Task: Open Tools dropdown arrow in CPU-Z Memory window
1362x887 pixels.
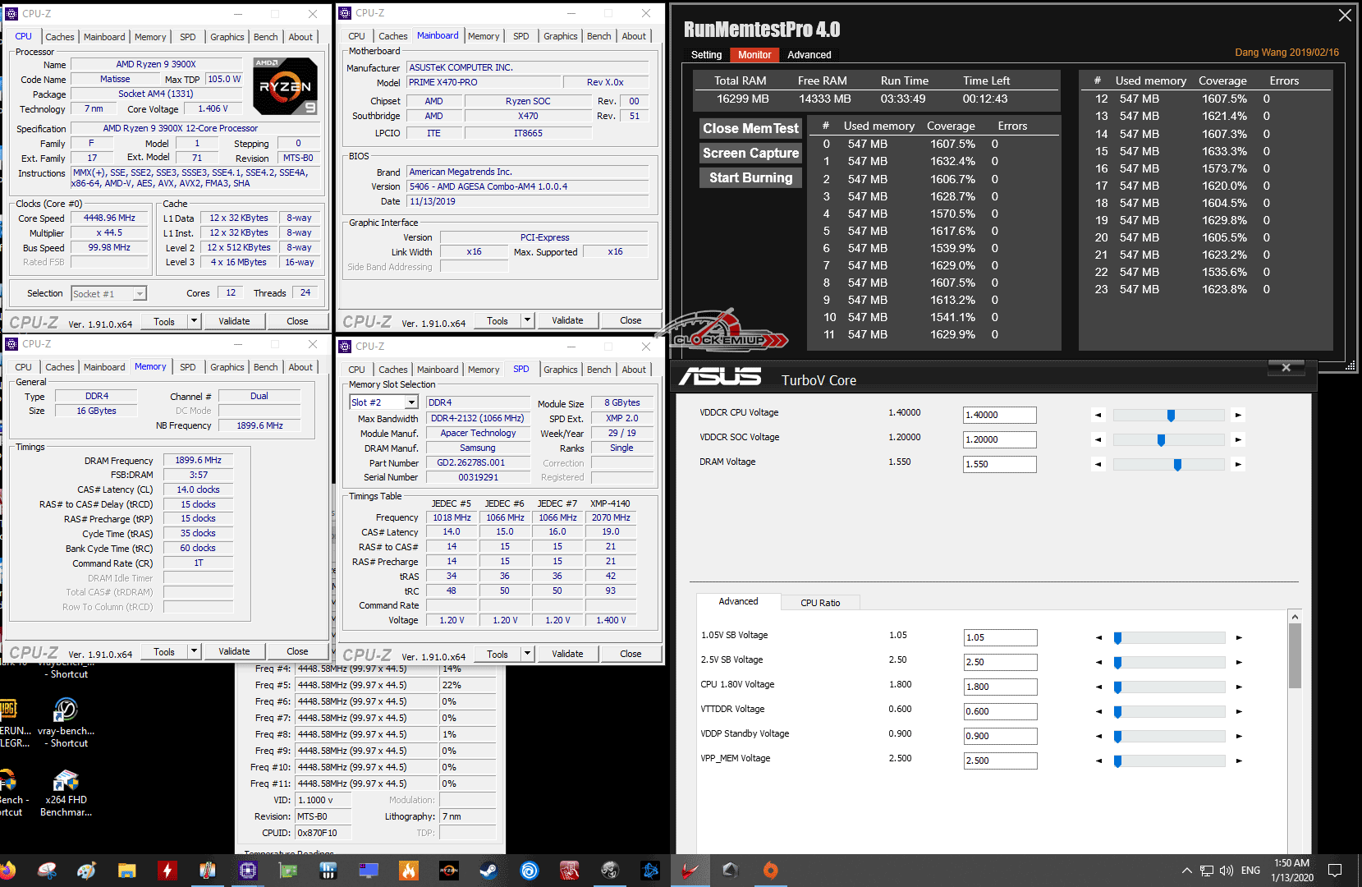Action: point(195,651)
